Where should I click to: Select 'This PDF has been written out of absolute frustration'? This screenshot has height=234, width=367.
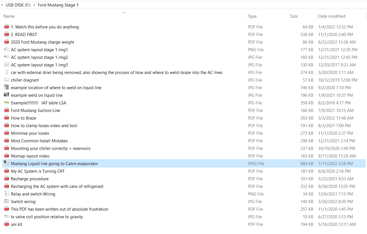point(59,209)
